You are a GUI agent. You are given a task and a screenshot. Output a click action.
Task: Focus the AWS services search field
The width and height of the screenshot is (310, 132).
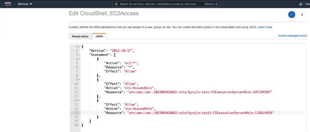[x=166, y=4]
